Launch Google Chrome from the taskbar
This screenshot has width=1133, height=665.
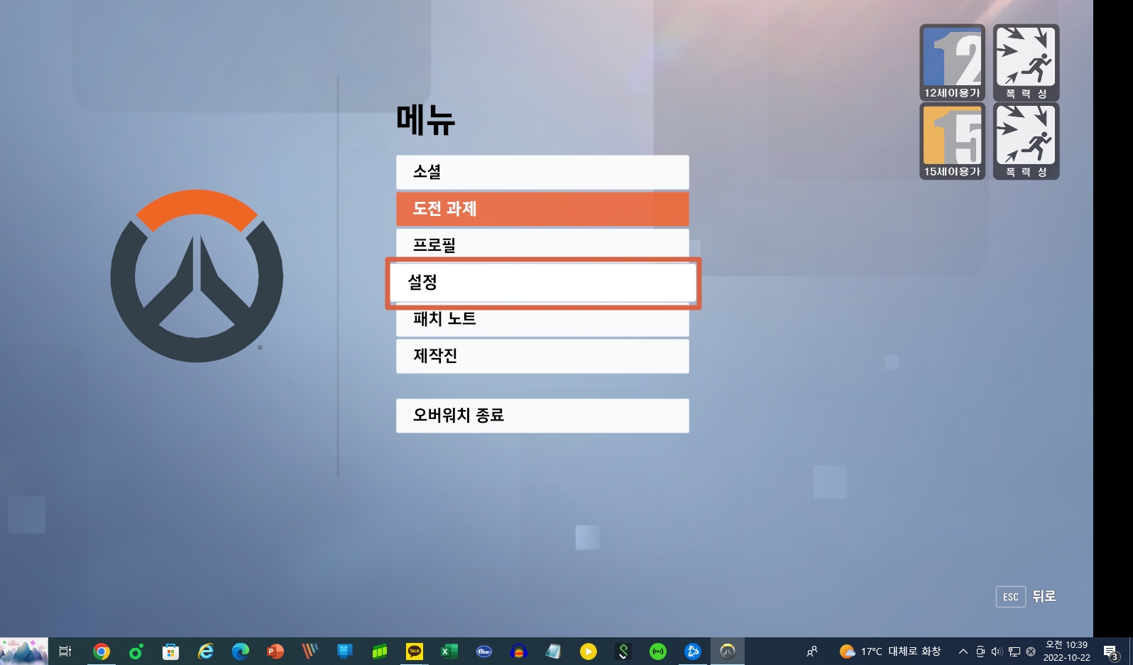point(102,652)
